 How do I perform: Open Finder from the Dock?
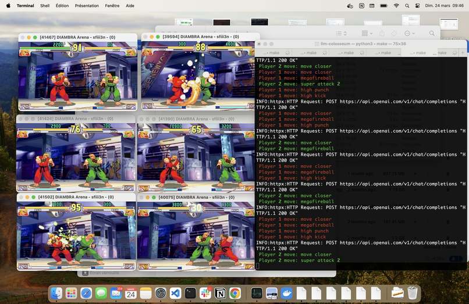point(56,293)
